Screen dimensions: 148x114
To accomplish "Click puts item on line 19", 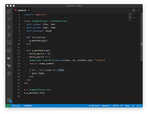I will tap(38, 73).
